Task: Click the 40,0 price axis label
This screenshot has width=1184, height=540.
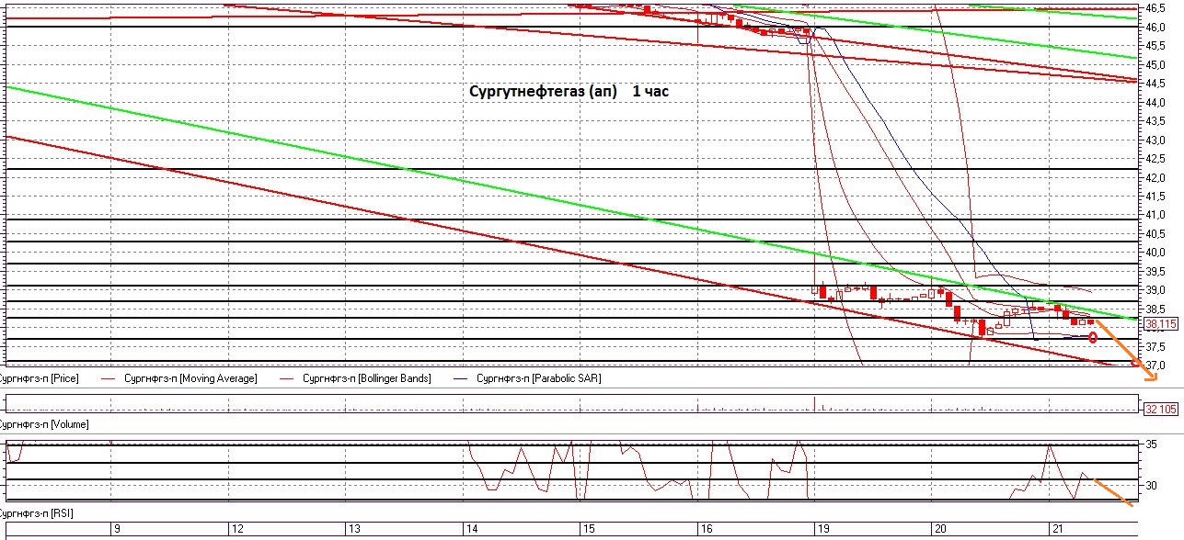Action: click(x=1155, y=253)
